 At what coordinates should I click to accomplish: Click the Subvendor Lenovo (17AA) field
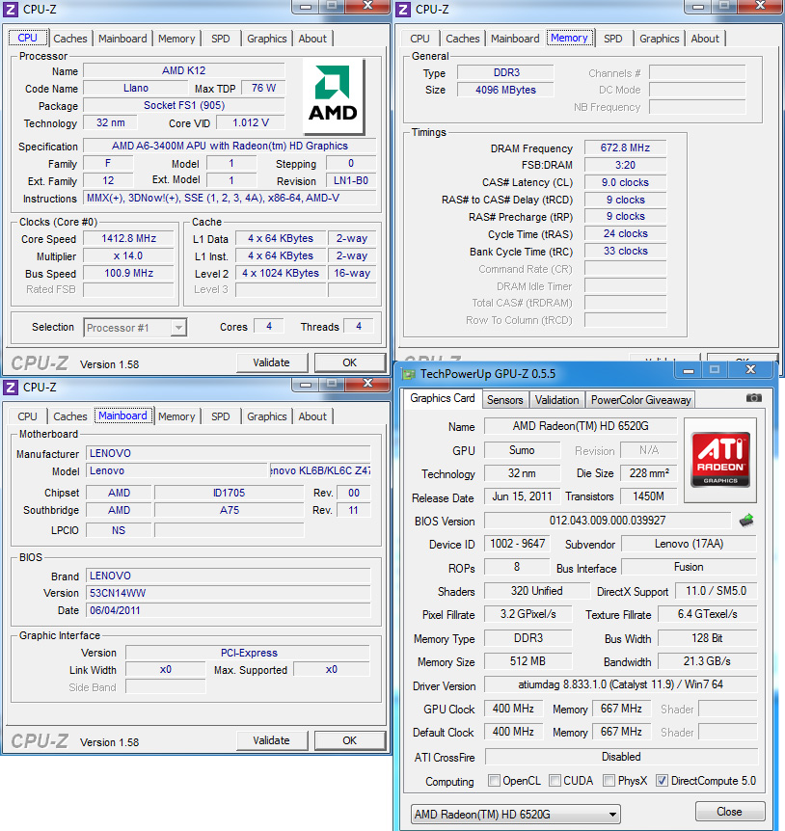coord(689,544)
